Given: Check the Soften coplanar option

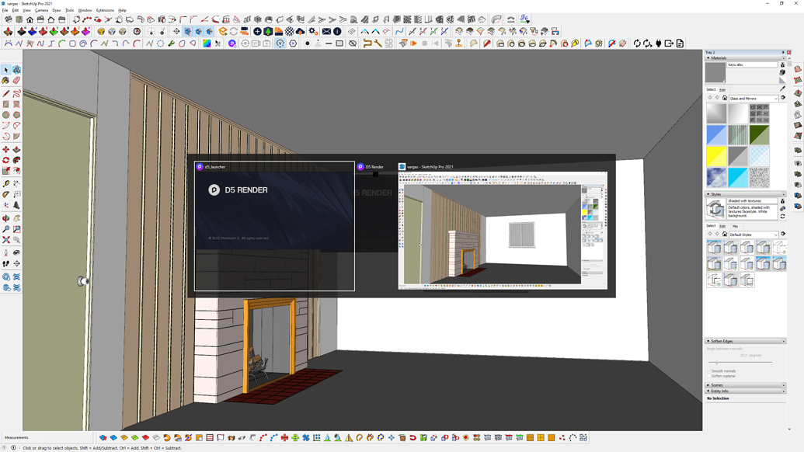Looking at the screenshot, I should [x=708, y=376].
